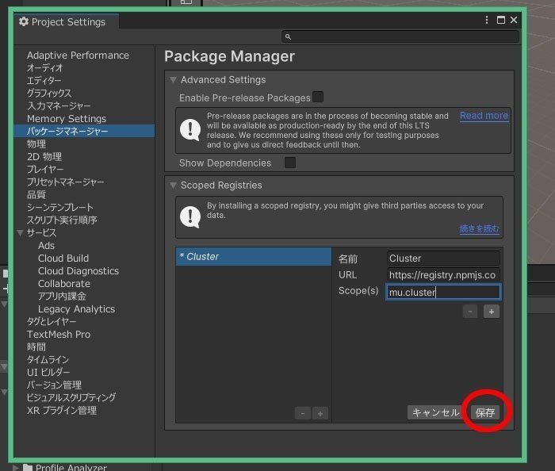Open プリセットマネージャー settings
The height and width of the screenshot is (471, 555).
click(66, 182)
